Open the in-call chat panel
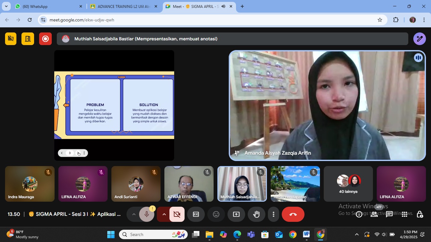 tap(389, 214)
